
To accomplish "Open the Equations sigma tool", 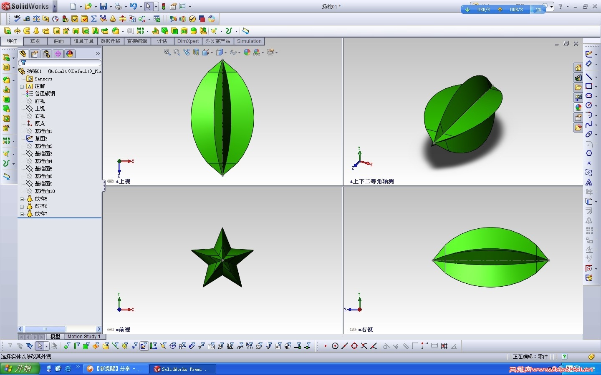I will (94, 19).
